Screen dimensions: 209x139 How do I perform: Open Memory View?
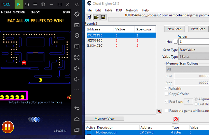(x=105, y=119)
